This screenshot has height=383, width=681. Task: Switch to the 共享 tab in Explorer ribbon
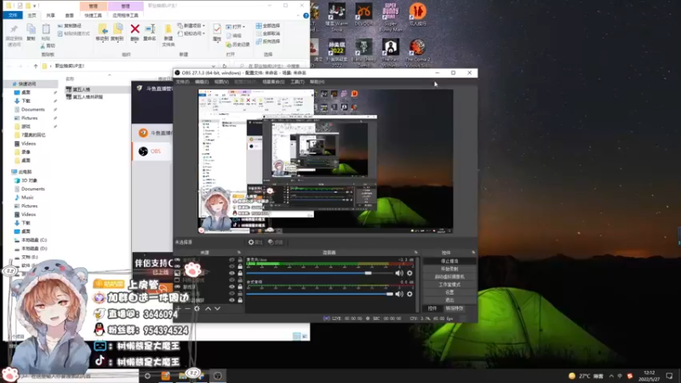tap(51, 15)
